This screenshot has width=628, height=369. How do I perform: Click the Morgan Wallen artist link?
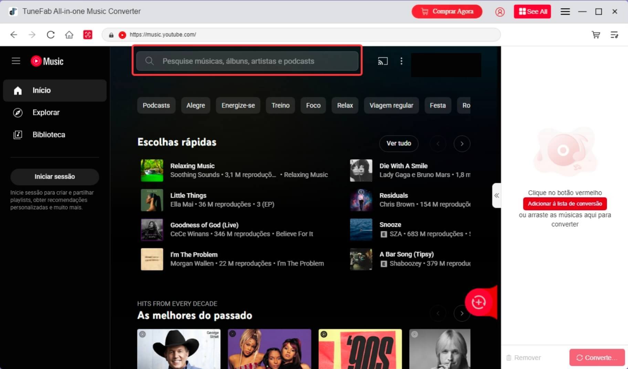[x=192, y=264]
